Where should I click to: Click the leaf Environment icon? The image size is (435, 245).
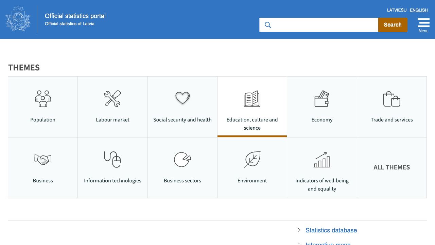(x=252, y=159)
